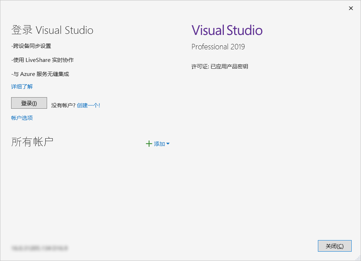
Task: Click the 登录 Visual Studio heading
Action: [x=52, y=30]
